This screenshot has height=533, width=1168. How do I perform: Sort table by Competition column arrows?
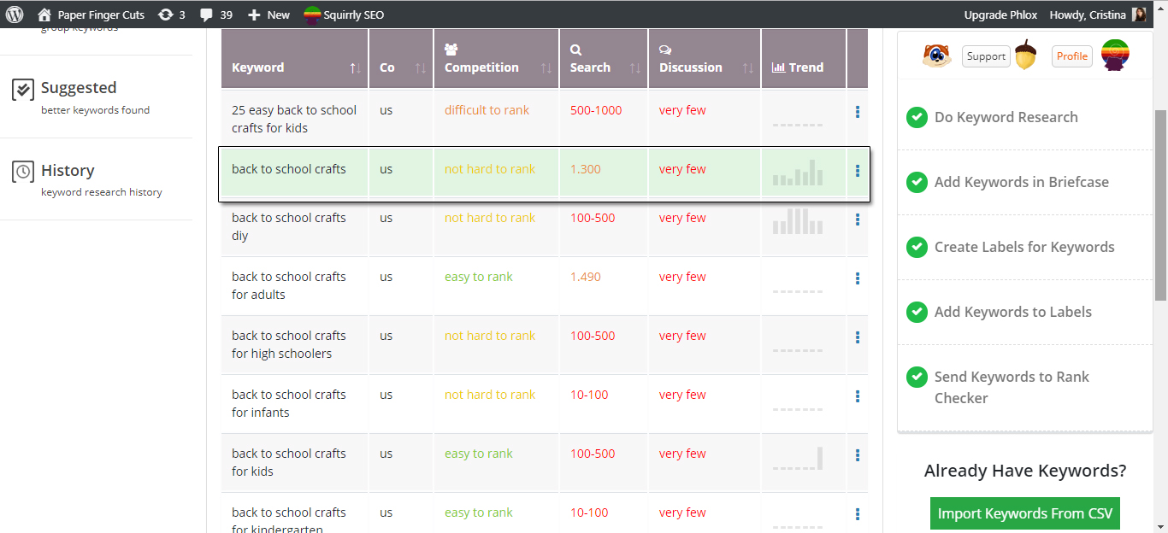click(x=546, y=67)
